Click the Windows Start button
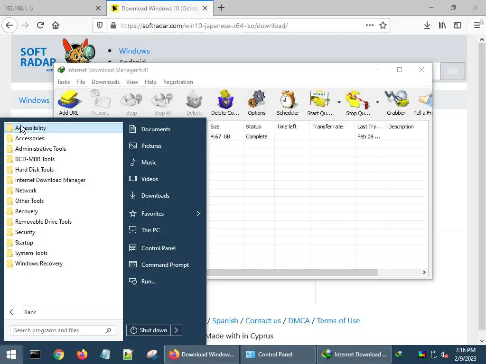Screen dimensions: 486x364 11,355
